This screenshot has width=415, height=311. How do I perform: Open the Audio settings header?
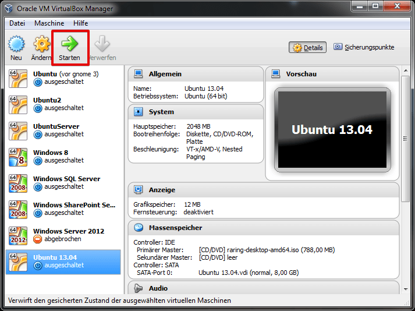(x=158, y=288)
